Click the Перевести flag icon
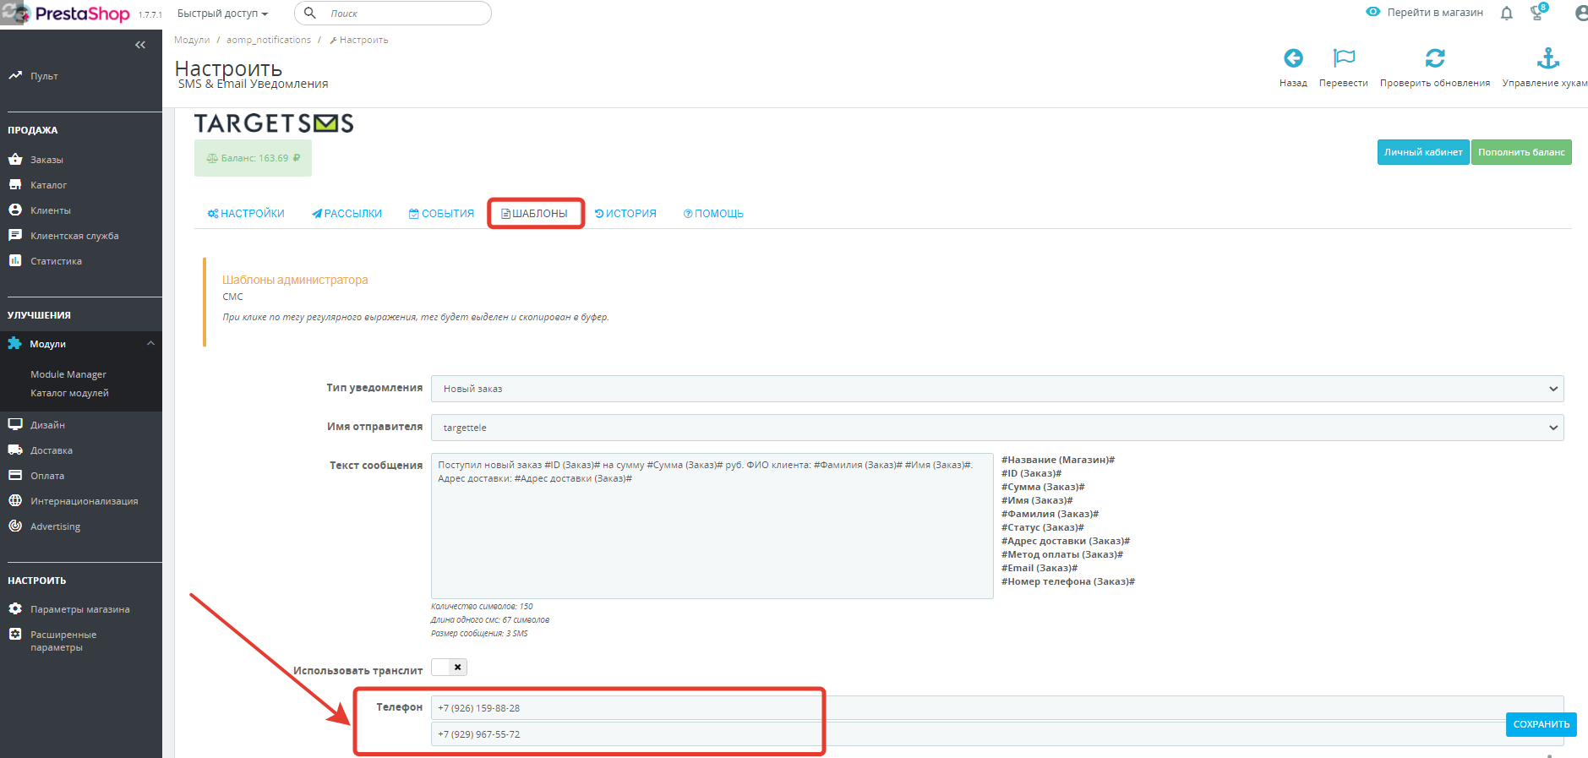 pyautogui.click(x=1344, y=57)
